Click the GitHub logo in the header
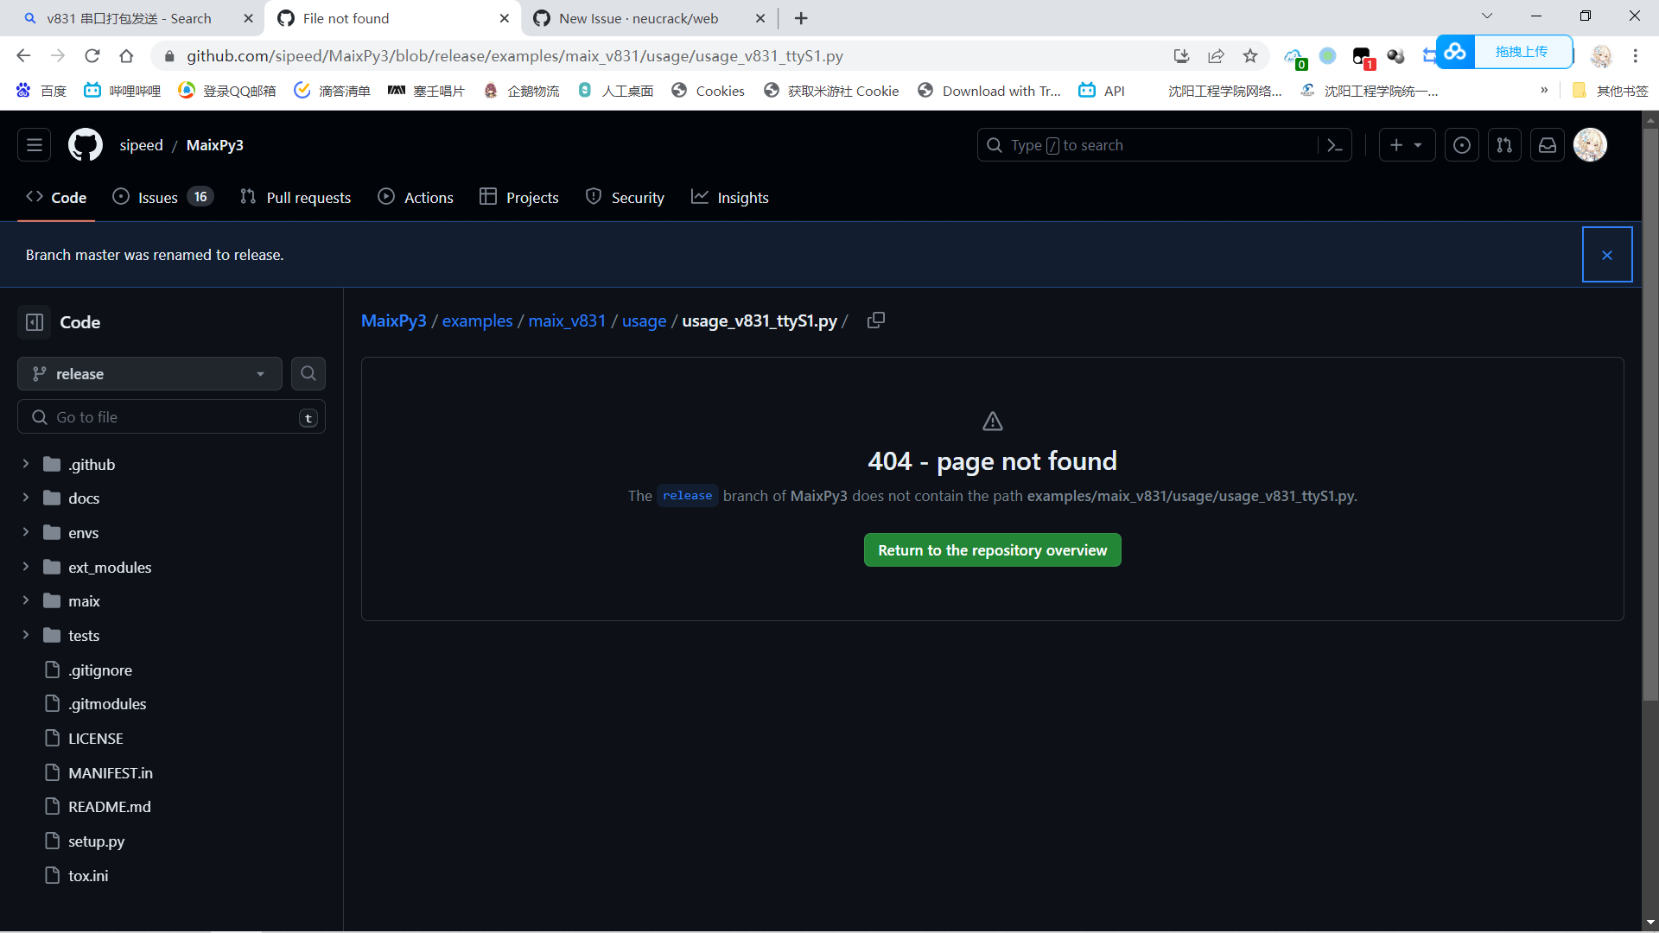 85,144
